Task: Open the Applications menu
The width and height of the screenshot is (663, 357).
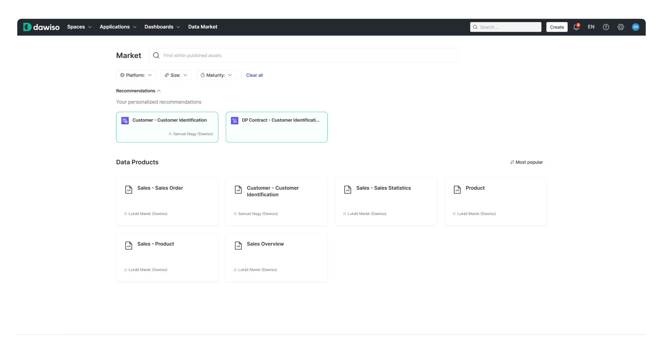Action: pos(118,27)
